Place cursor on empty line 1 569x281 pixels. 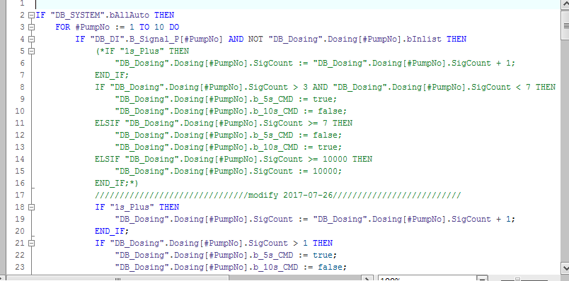tap(297, 4)
